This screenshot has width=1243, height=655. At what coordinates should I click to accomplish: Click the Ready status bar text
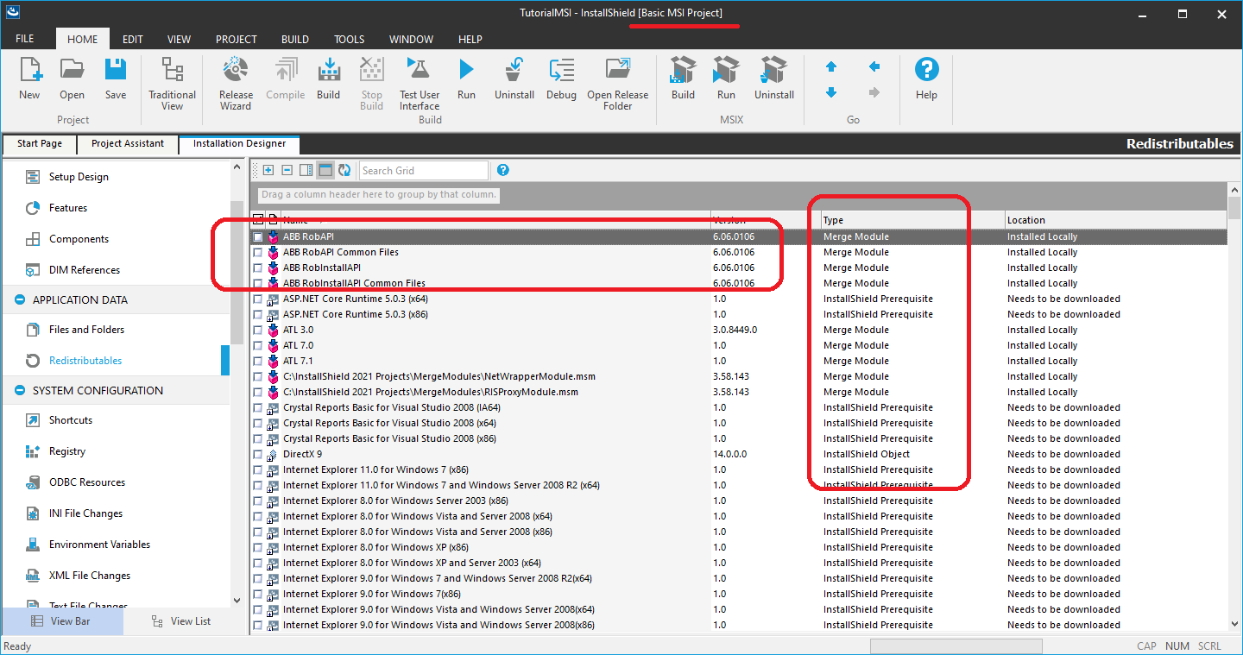pos(17,646)
